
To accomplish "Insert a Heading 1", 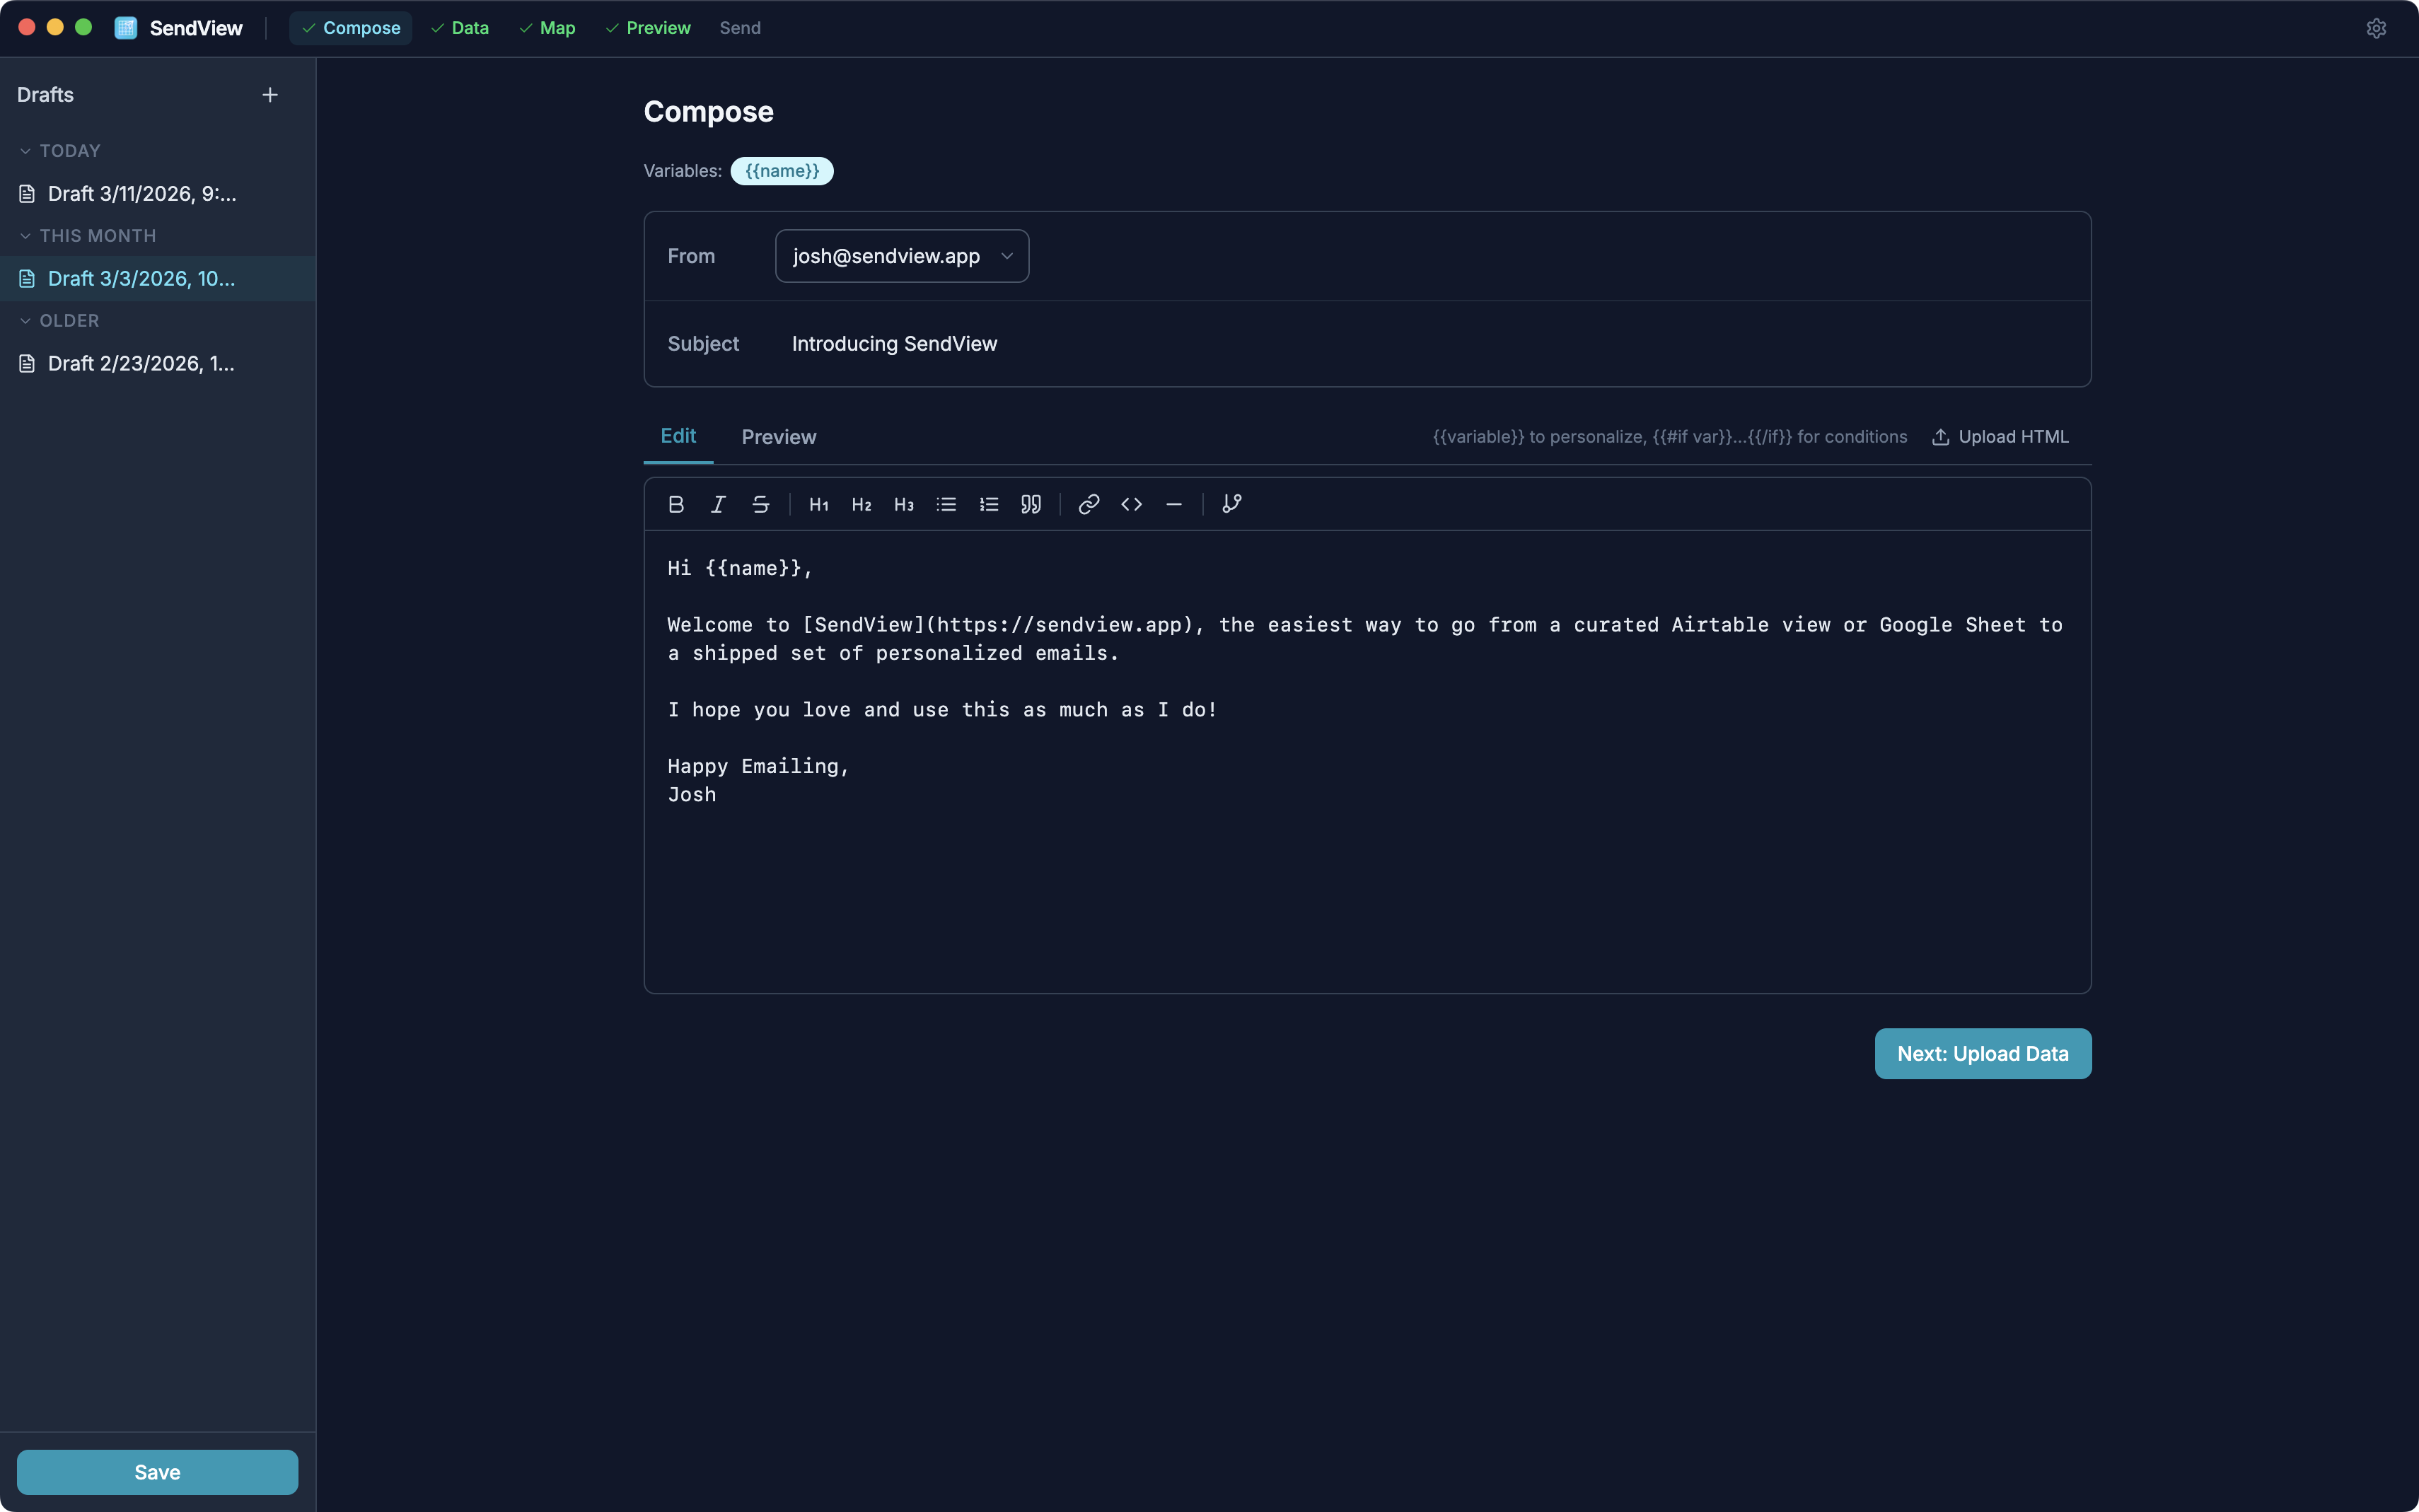I will point(818,504).
